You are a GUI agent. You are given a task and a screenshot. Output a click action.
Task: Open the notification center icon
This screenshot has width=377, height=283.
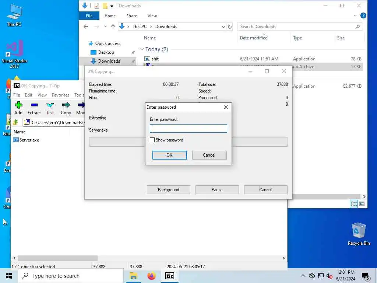pos(366,276)
